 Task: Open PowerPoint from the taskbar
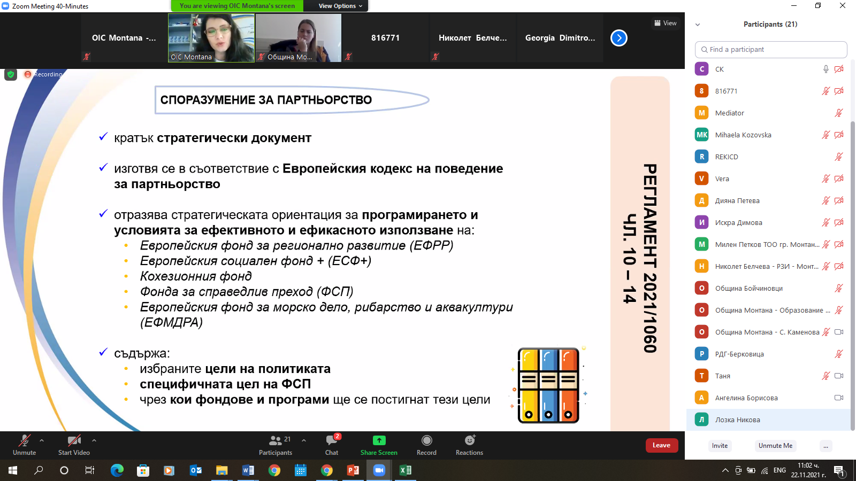click(353, 470)
